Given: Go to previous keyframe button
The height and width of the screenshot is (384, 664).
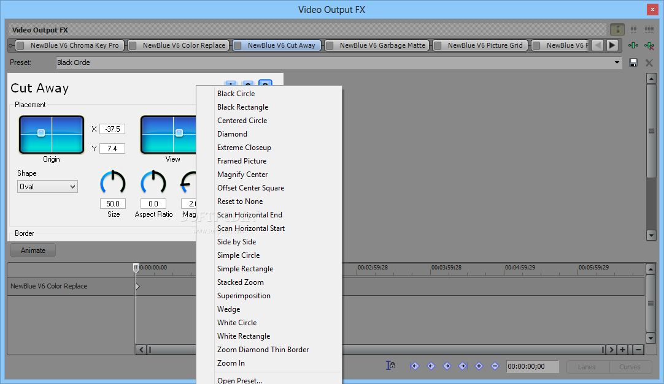Looking at the screenshot, I should (x=431, y=366).
